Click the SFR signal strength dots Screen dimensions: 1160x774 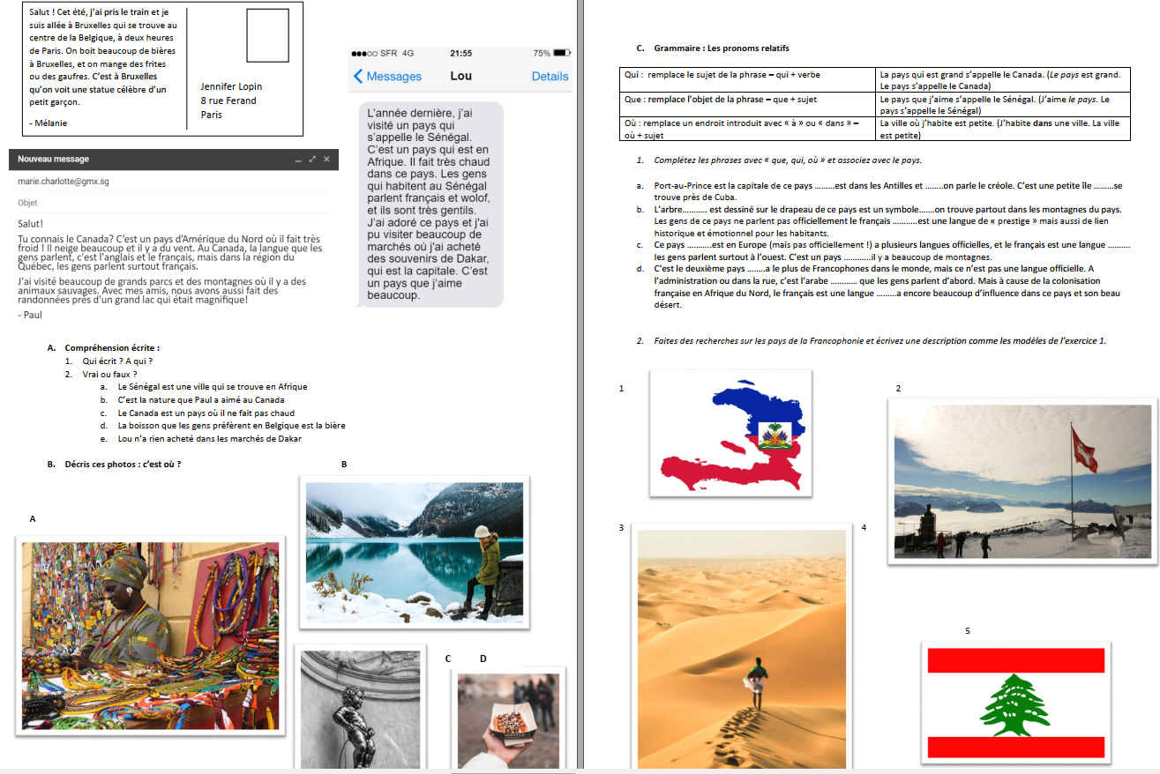click(364, 53)
